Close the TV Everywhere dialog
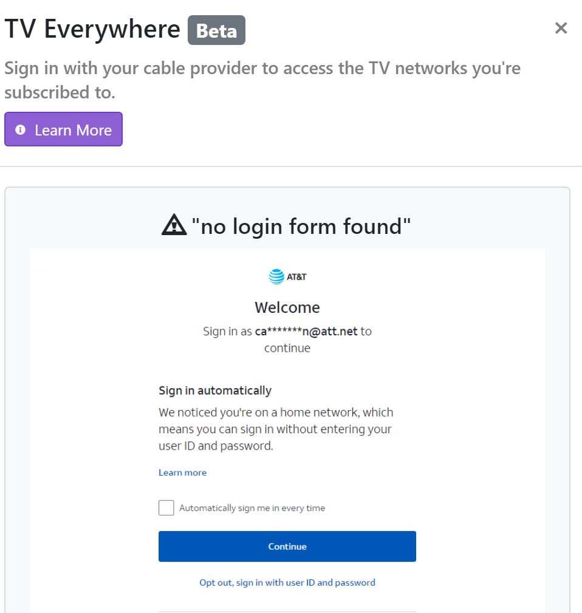The height and width of the screenshot is (613, 582). tap(561, 29)
